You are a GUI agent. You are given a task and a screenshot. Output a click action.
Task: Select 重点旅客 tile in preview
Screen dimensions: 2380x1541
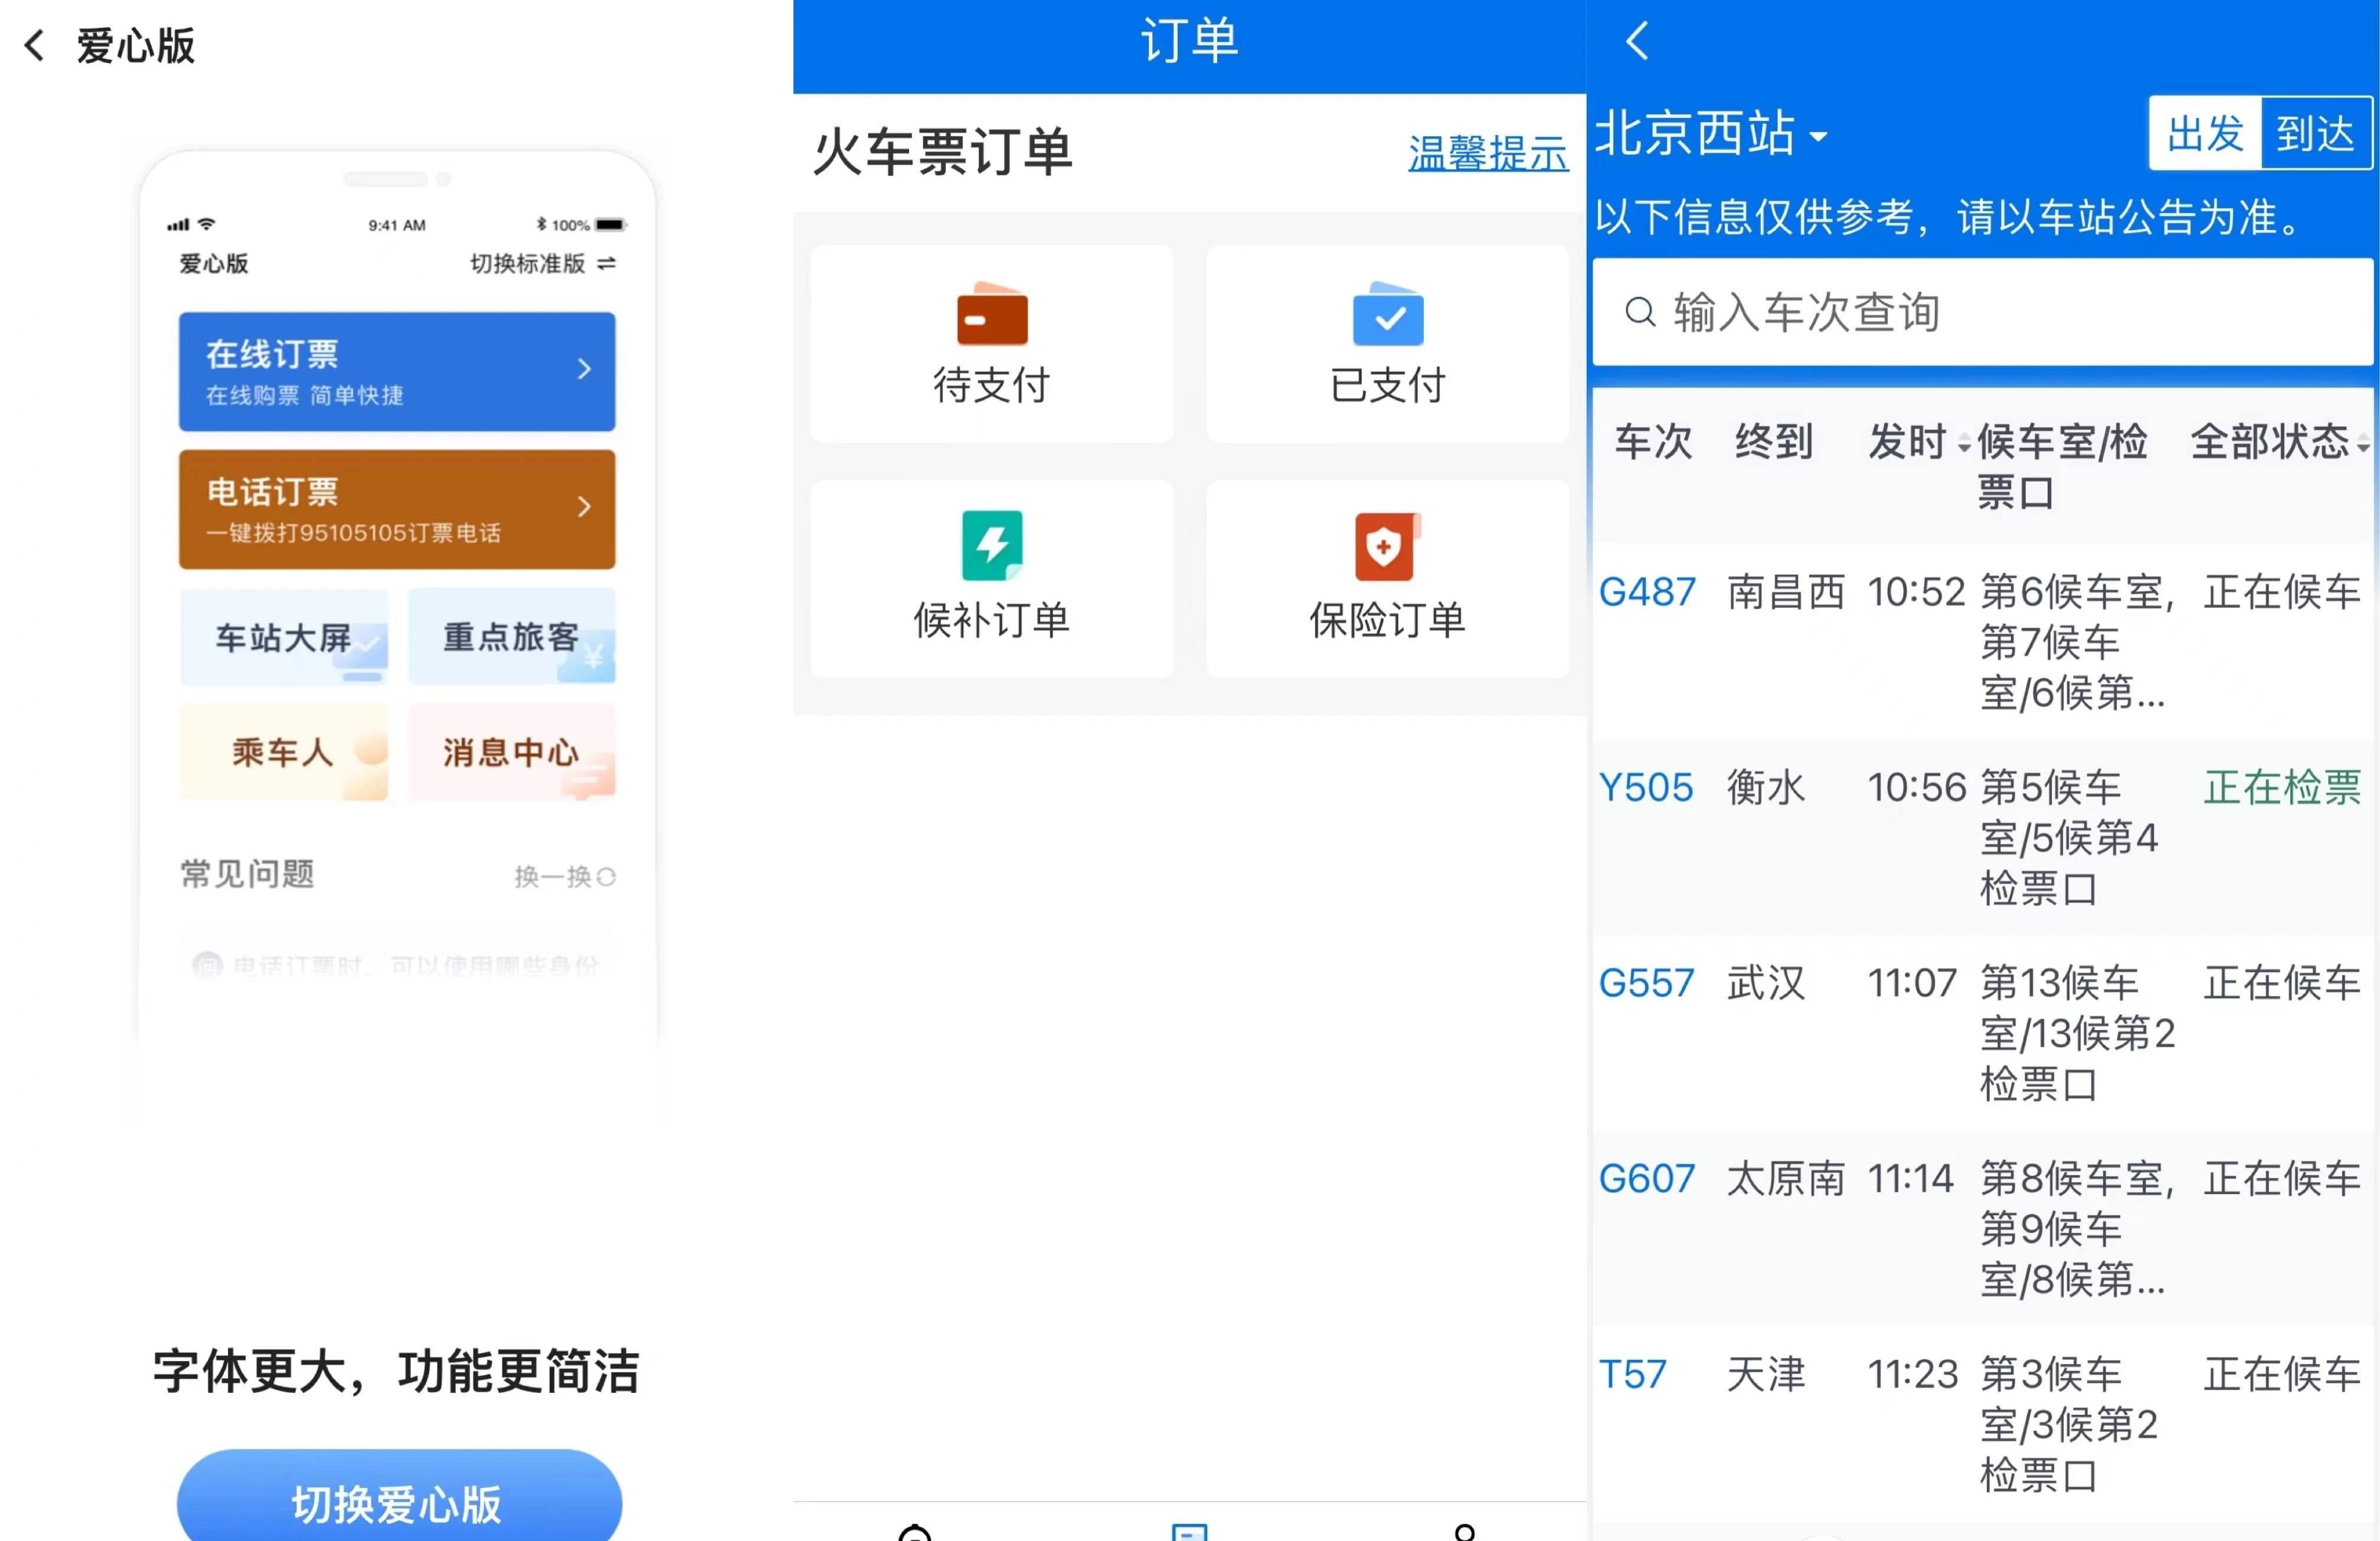coord(511,637)
